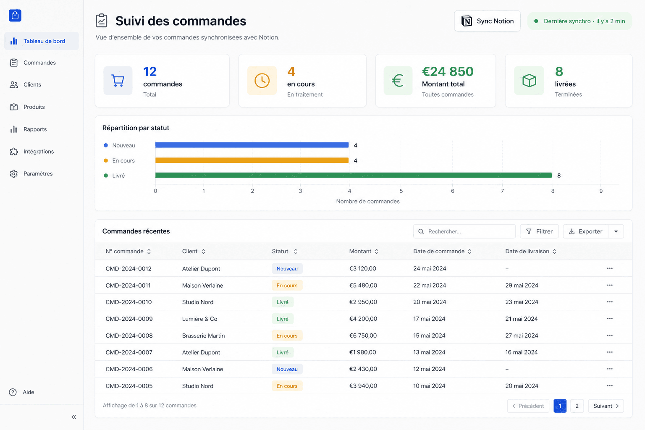This screenshot has height=430, width=645.
Task: Click the orange En cours legend dot
Action: click(106, 160)
